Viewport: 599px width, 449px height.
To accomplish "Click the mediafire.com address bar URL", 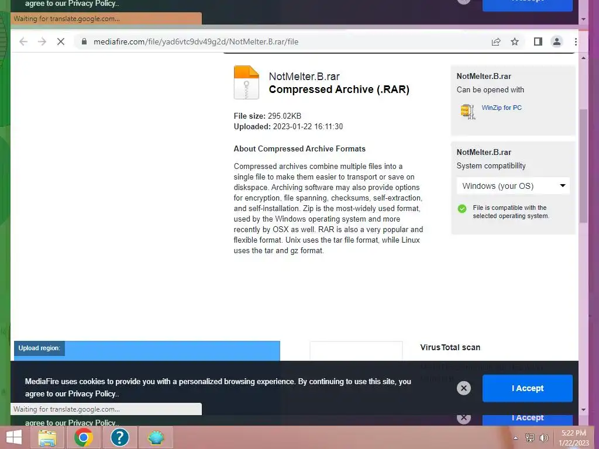I will point(196,42).
